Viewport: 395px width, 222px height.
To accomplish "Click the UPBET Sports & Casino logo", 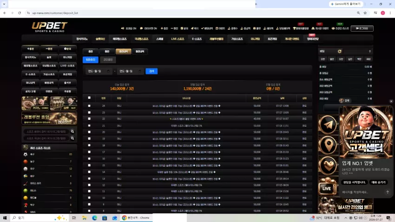I will pos(49,27).
